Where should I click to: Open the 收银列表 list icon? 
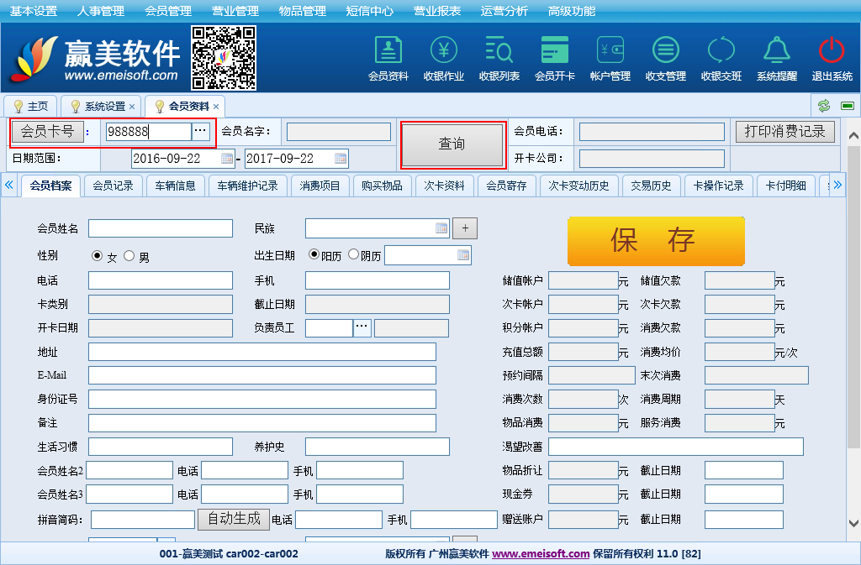499,57
